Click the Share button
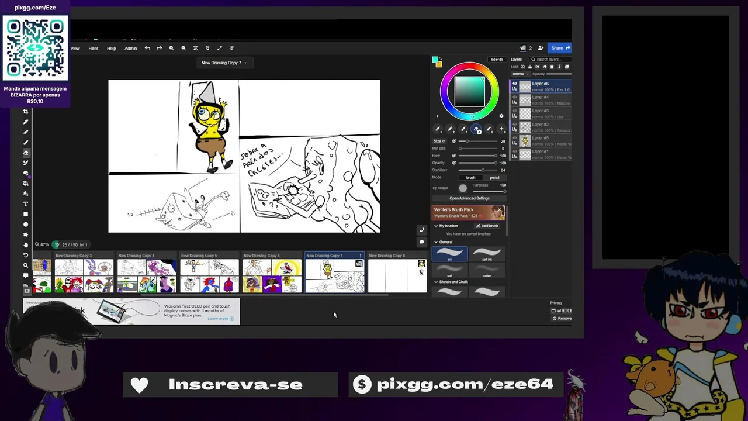748x421 pixels. pyautogui.click(x=560, y=48)
